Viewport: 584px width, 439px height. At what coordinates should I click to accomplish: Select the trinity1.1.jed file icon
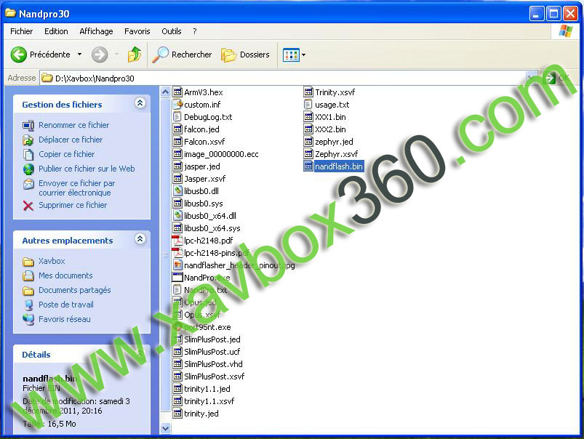click(177, 389)
